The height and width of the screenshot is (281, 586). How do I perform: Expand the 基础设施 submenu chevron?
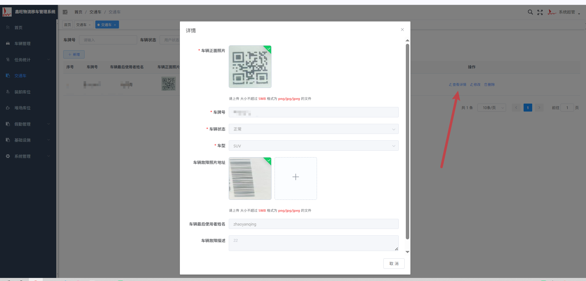[x=49, y=140]
